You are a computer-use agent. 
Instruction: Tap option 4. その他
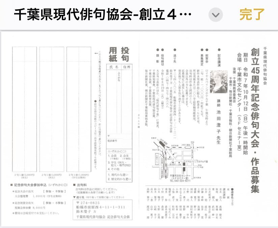(114, 169)
